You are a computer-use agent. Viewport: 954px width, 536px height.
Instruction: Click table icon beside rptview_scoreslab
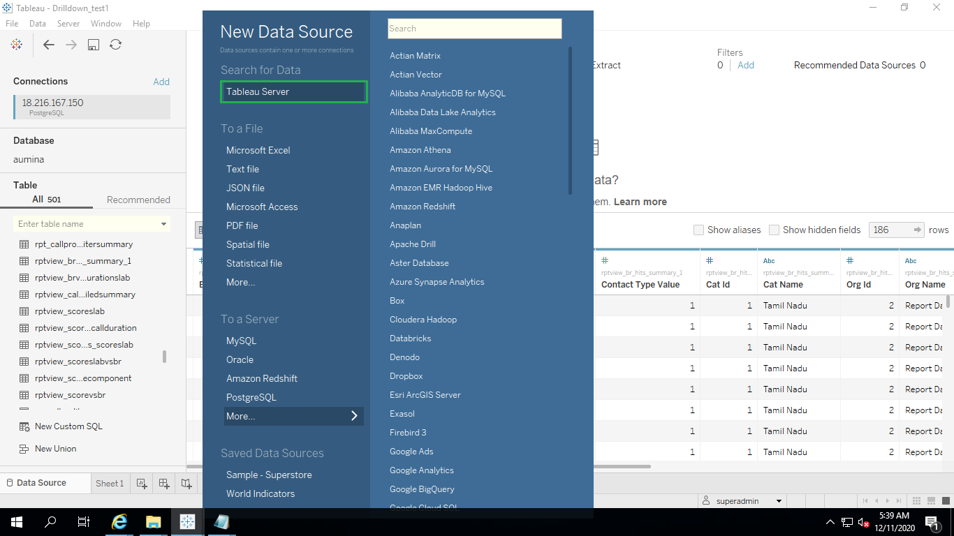pos(24,311)
